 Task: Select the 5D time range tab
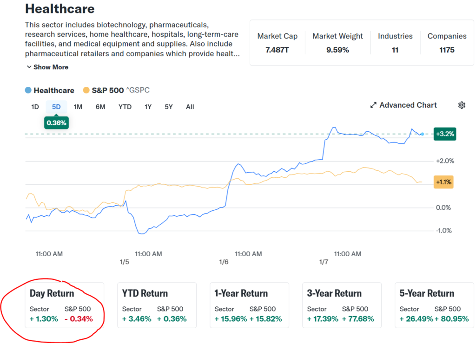click(x=56, y=107)
